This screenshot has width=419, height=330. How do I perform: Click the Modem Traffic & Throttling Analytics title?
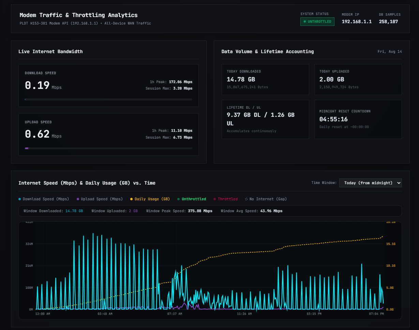[x=79, y=15]
